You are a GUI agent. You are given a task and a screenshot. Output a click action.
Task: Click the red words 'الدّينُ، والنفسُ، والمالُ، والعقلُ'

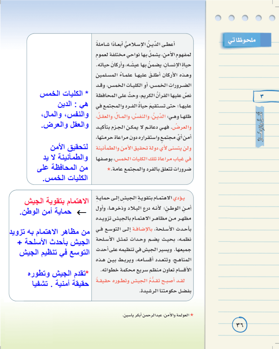[131, 117]
